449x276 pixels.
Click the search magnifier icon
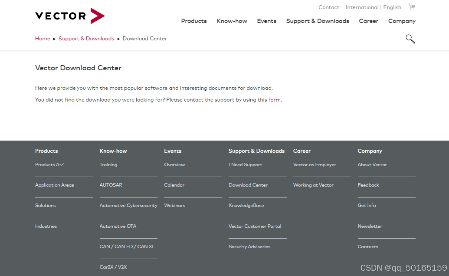(x=410, y=39)
